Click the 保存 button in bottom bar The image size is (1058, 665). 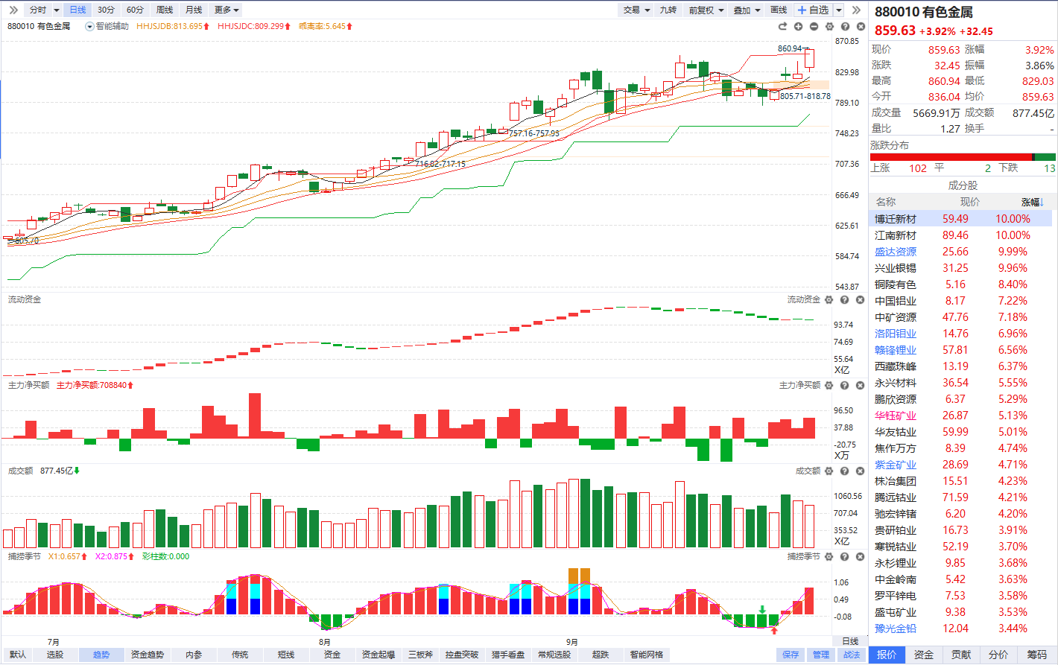791,655
